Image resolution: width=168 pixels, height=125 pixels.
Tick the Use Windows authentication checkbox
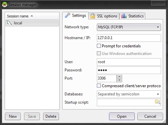(x=99, y=53)
